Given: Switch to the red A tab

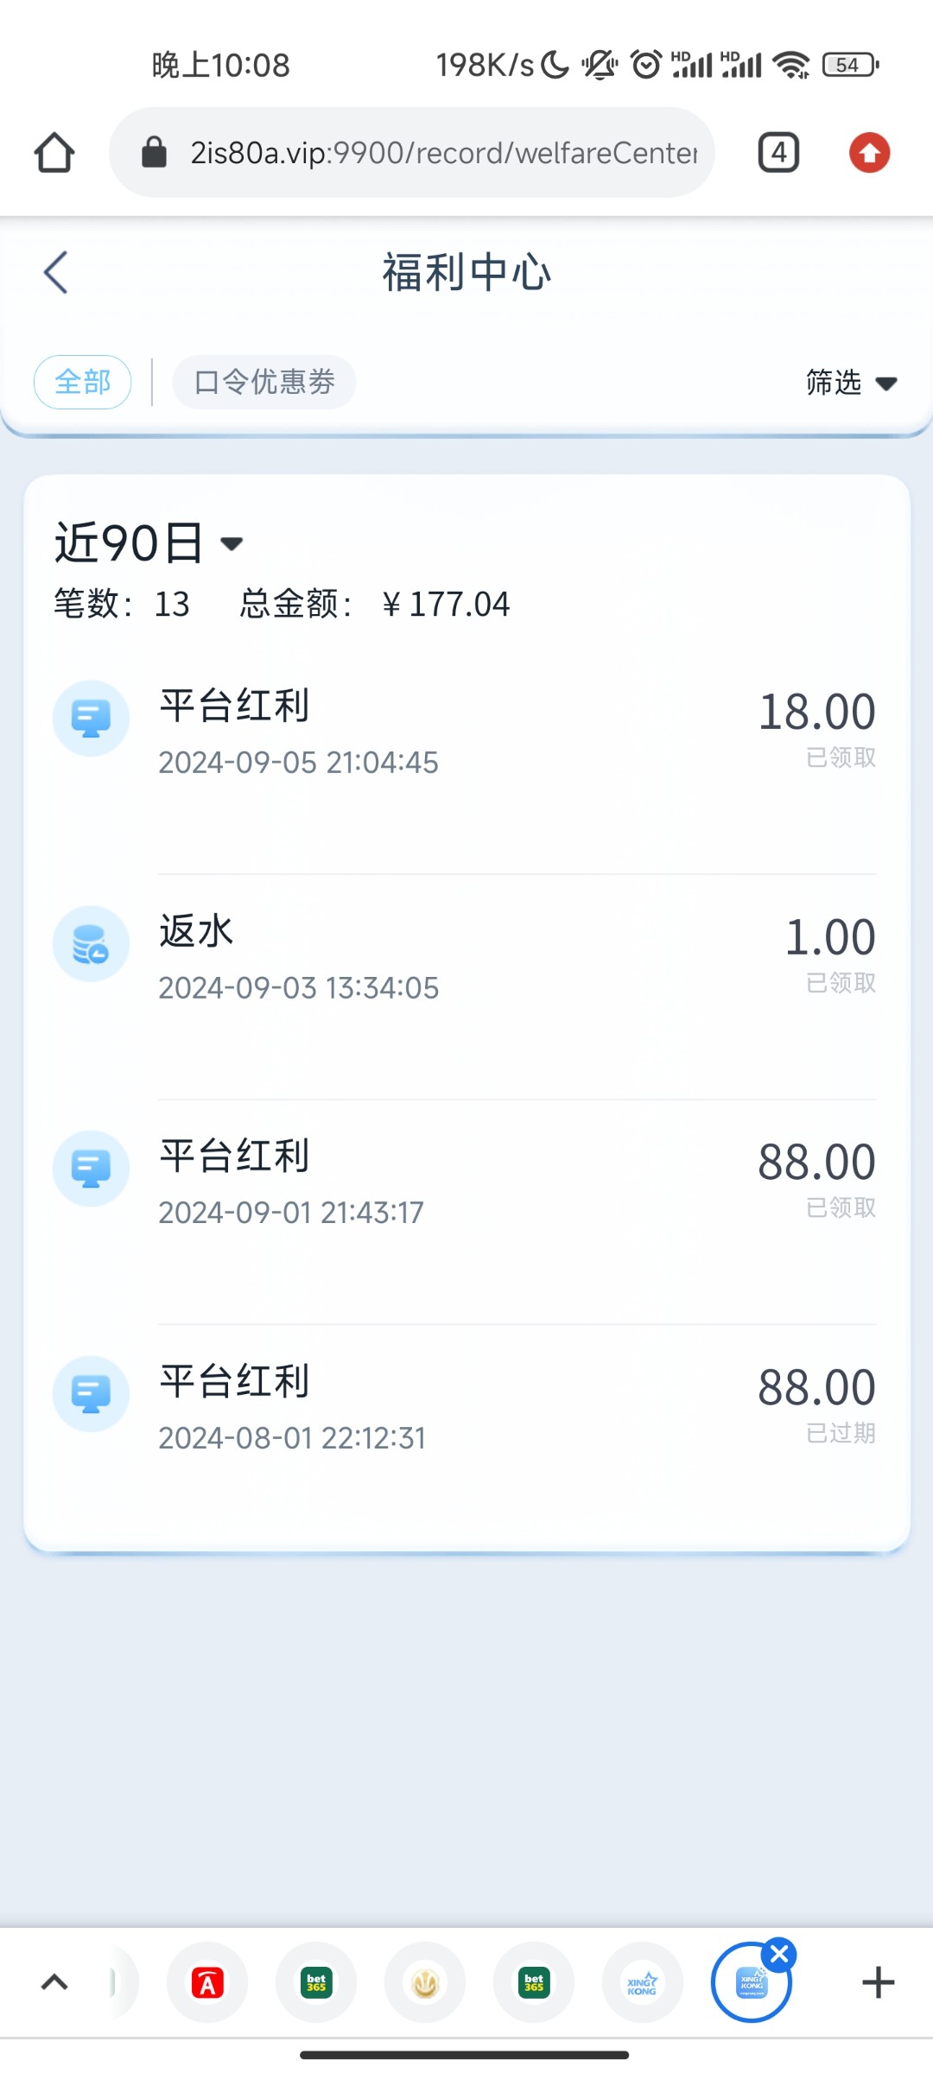Looking at the screenshot, I should click(207, 1982).
